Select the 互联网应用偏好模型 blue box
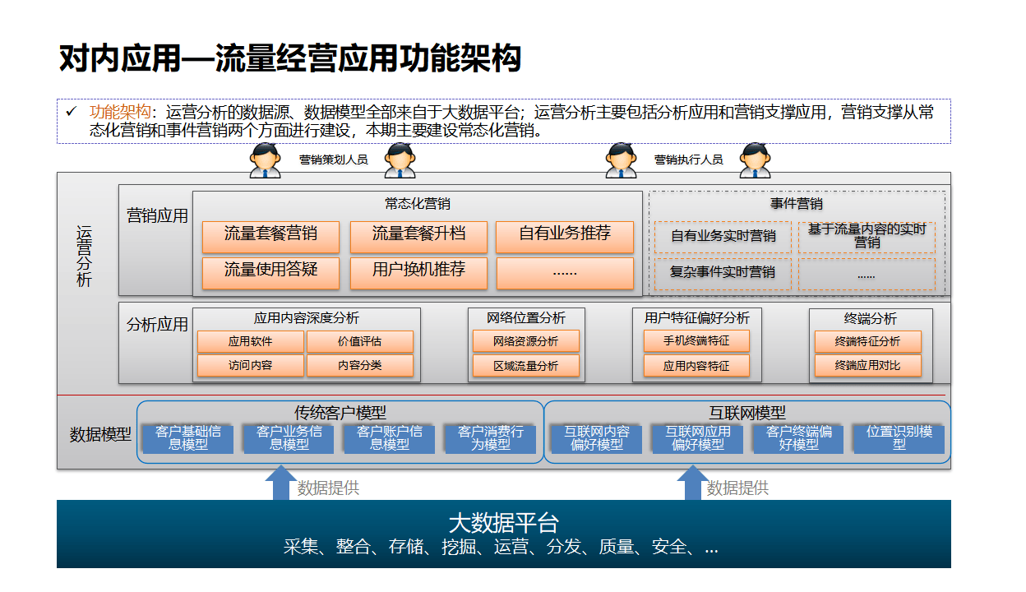Image resolution: width=1026 pixels, height=592 pixels. point(698,438)
